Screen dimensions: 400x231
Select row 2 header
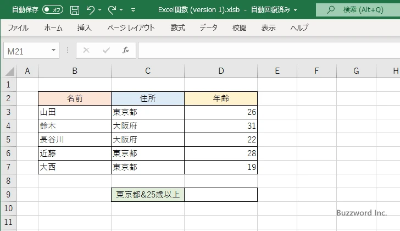click(8, 98)
